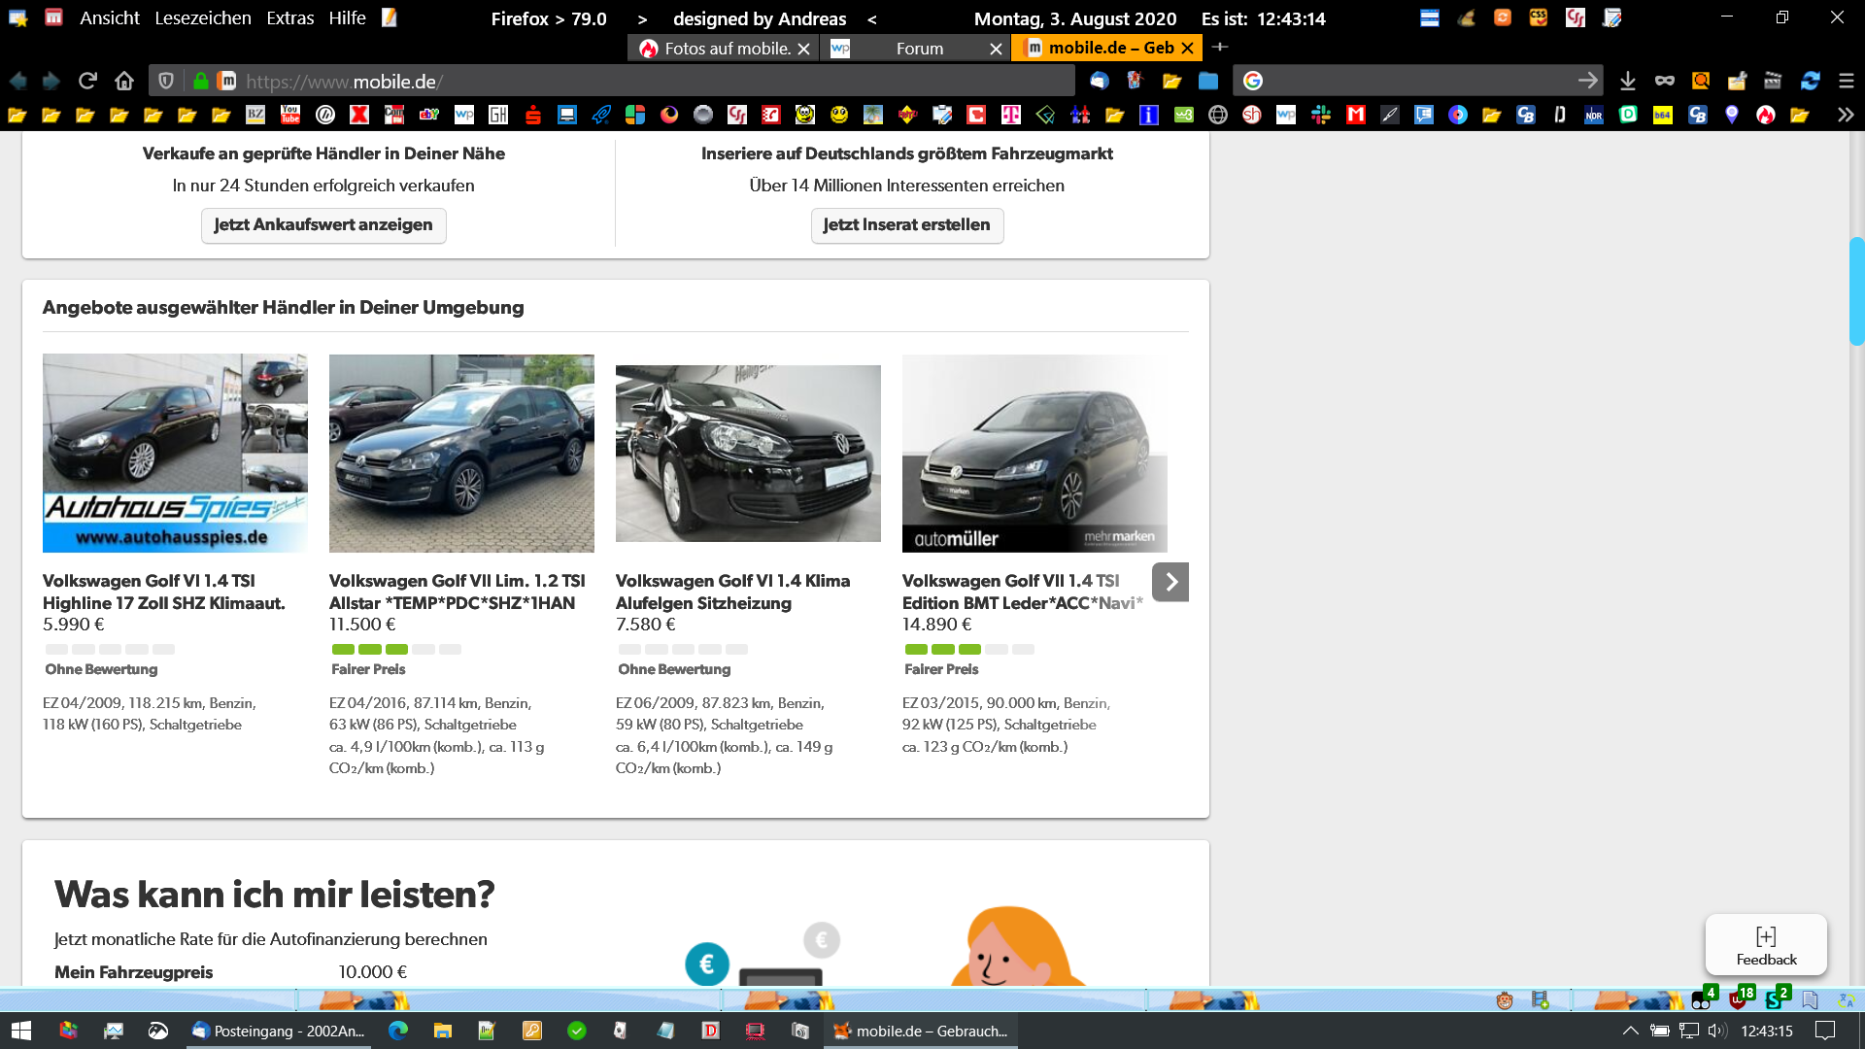The image size is (1865, 1049).
Task: Click Jetzt Ankaufswert anzeigen button
Action: (323, 224)
